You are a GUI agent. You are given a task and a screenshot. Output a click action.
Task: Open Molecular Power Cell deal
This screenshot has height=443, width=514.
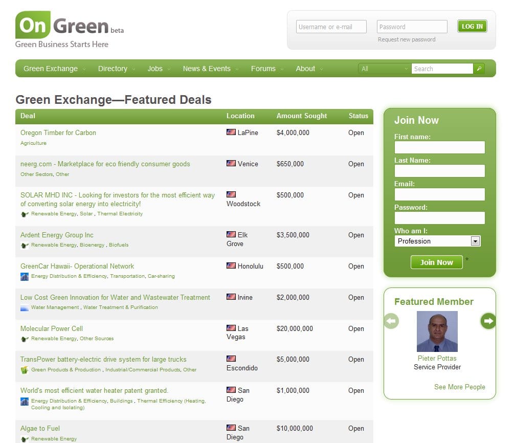pyautogui.click(x=52, y=328)
